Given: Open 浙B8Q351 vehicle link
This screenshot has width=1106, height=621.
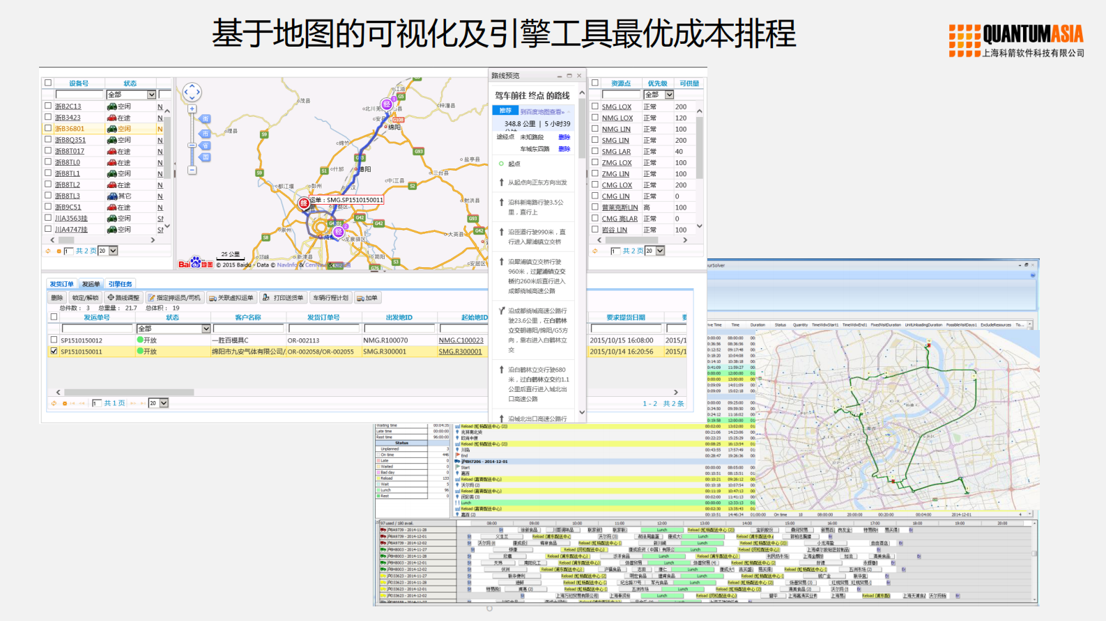Looking at the screenshot, I should pos(70,140).
